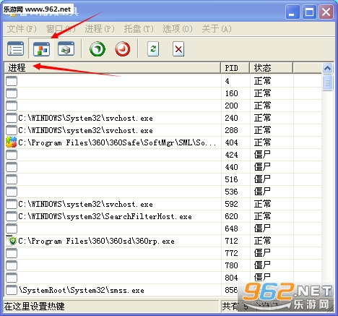Open the 进程(P) menu
338x316 pixels.
tap(100, 29)
